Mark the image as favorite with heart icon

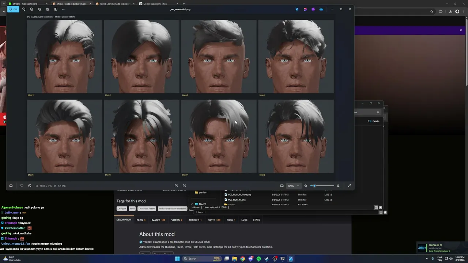point(22,186)
